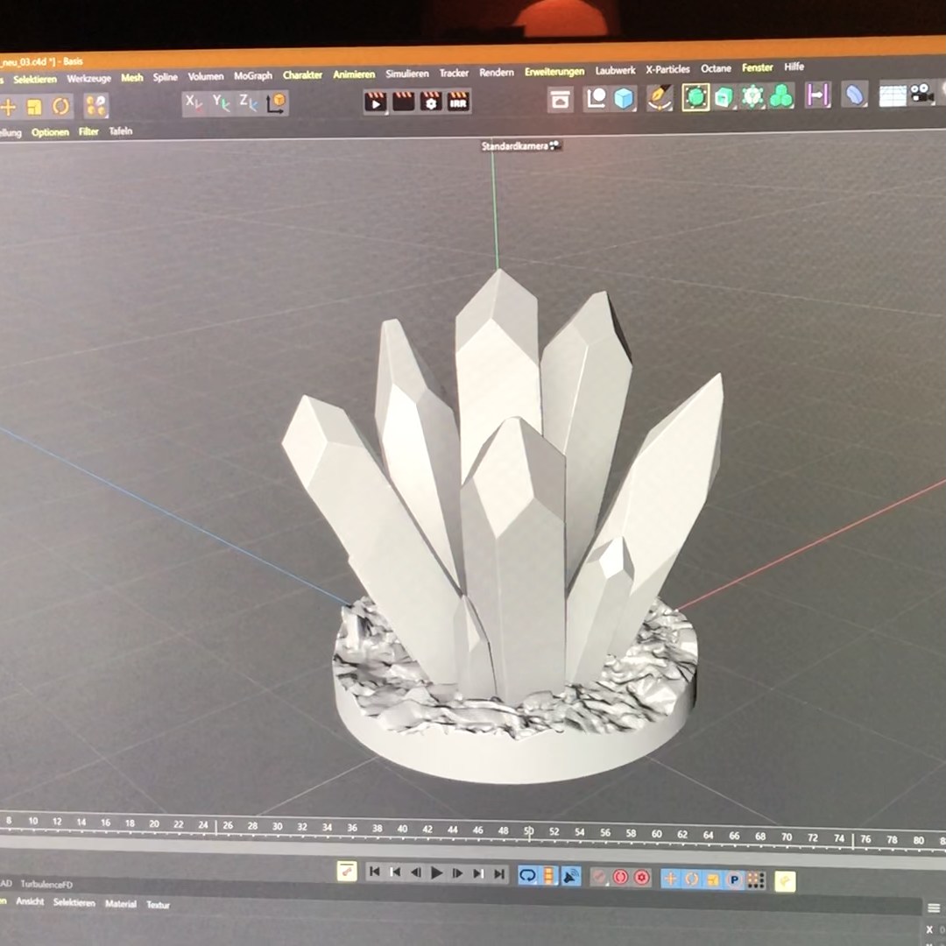
Task: Select the Move tool
Action: [11, 104]
